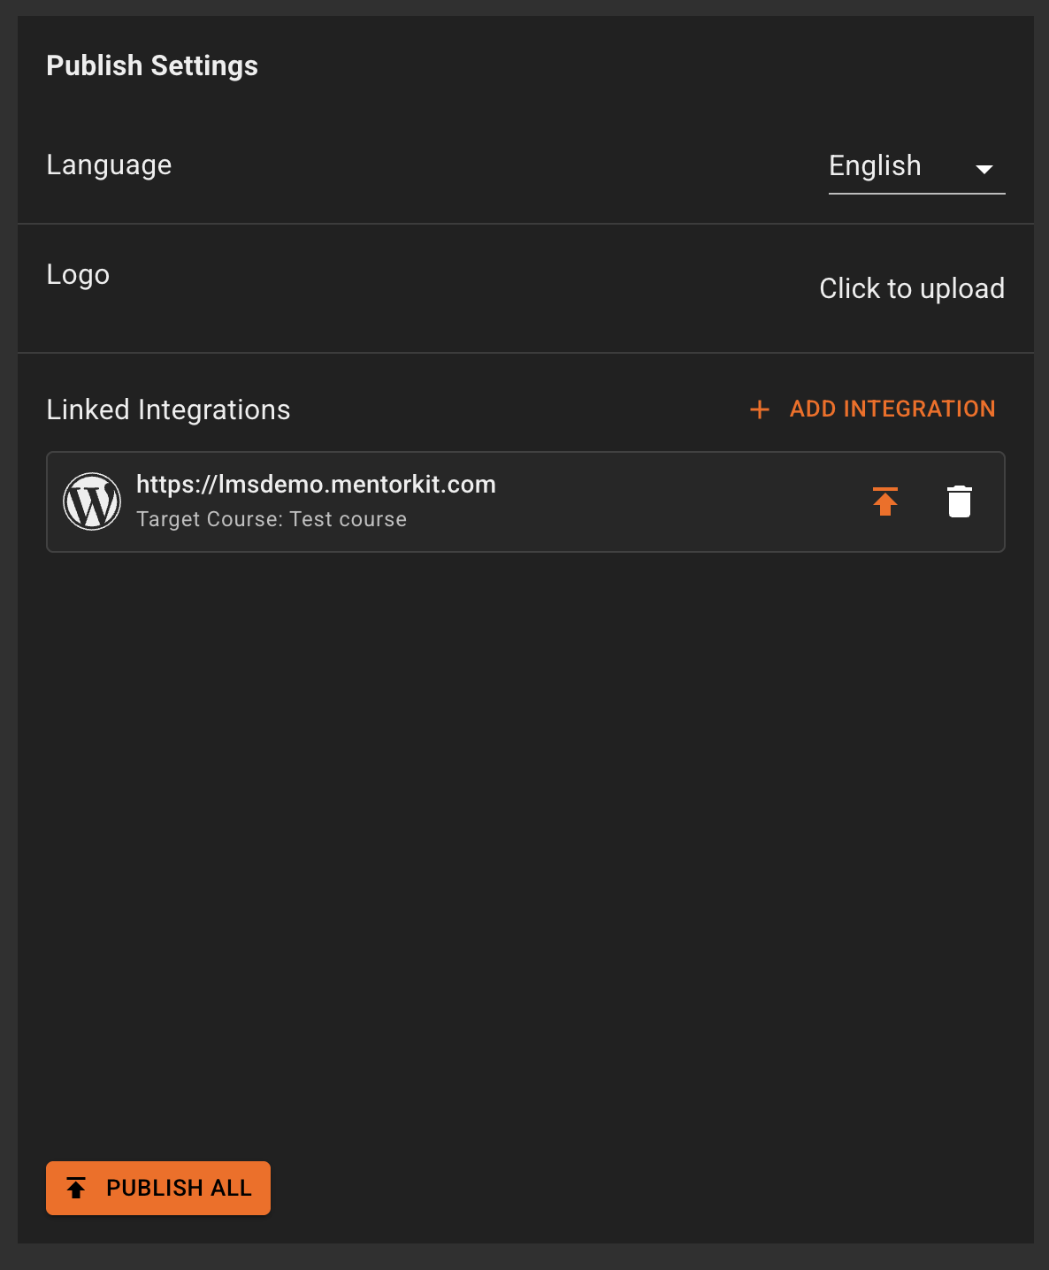Click the Linked Integrations section title
1049x1270 pixels.
point(168,409)
